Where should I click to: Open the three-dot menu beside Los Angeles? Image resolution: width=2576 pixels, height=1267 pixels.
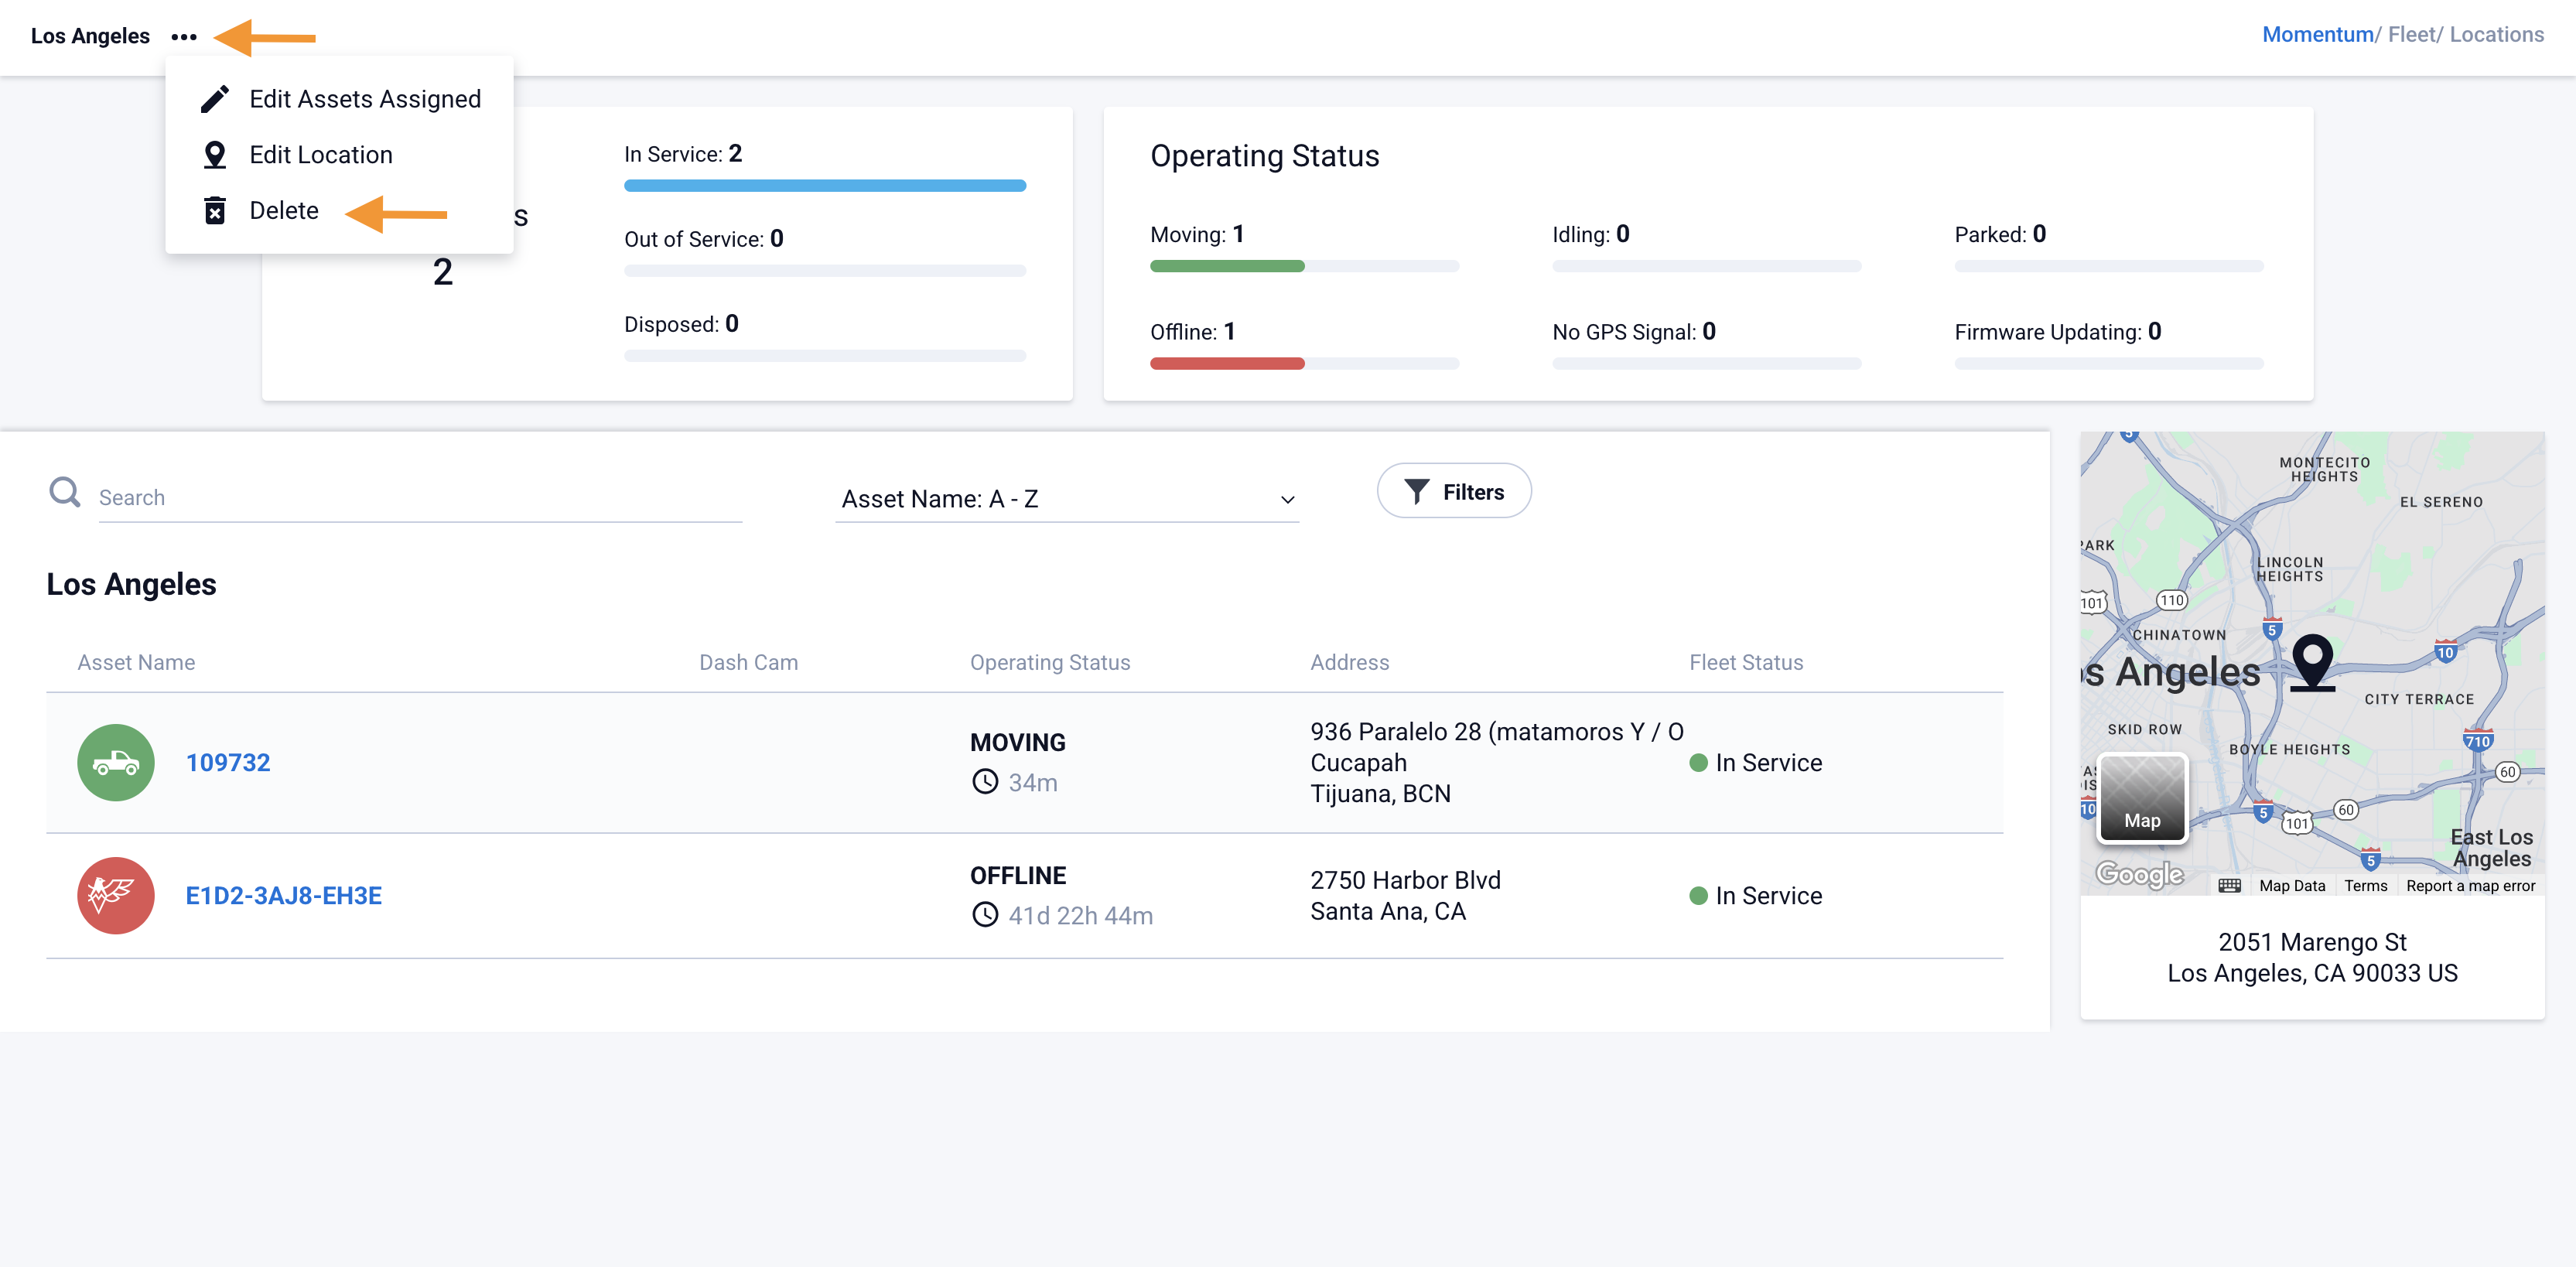pyautogui.click(x=184, y=37)
